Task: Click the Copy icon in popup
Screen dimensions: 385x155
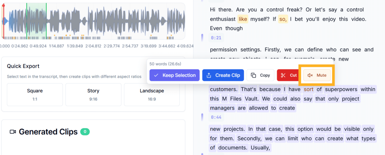Action: point(254,75)
